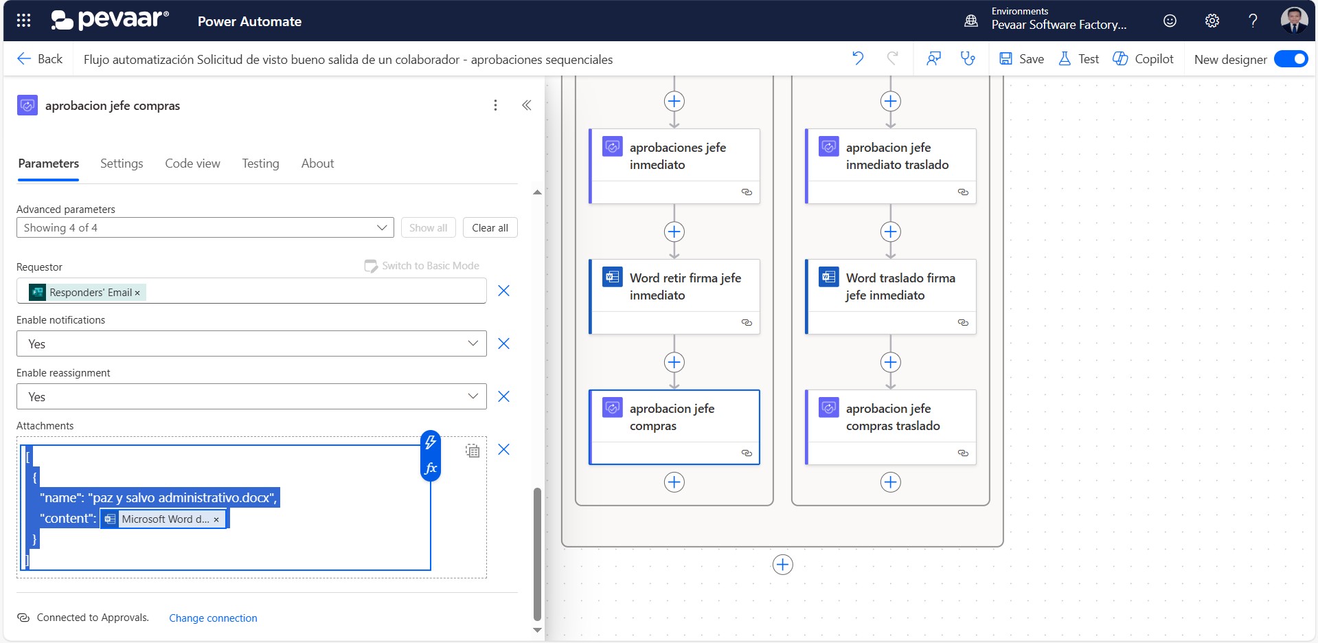Click the Test button
1318x643 pixels.
click(x=1079, y=59)
